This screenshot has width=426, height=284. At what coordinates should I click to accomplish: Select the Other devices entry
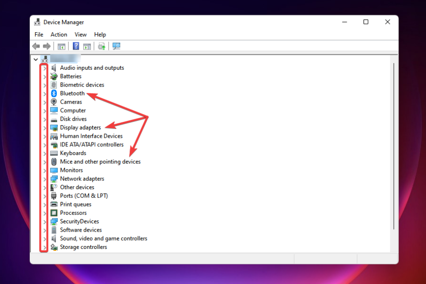pos(77,187)
